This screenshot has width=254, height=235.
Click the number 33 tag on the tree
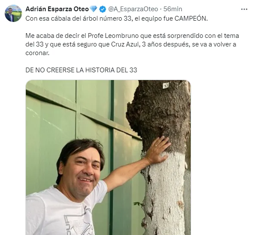pos(166,85)
